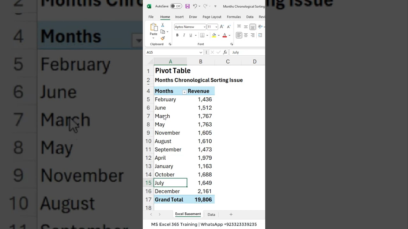Increase font size with the larger A

pos(222,27)
